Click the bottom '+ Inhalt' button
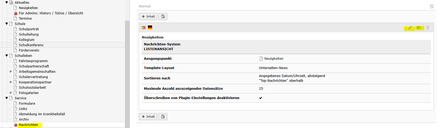This screenshot has height=128, width=441. tap(148, 117)
